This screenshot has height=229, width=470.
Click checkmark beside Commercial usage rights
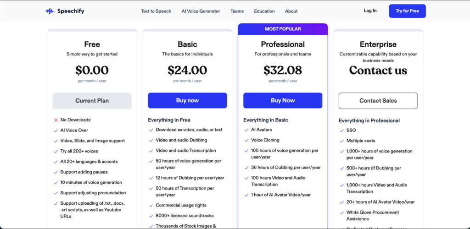151,205
